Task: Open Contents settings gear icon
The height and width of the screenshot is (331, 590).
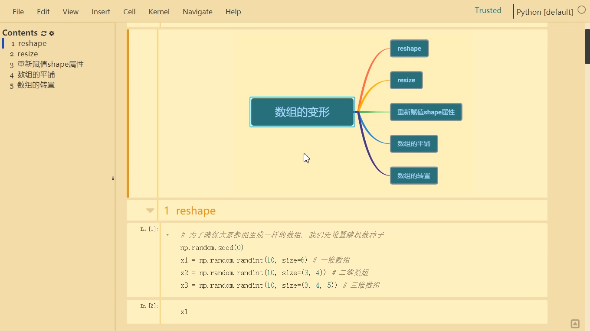Action: (52, 33)
